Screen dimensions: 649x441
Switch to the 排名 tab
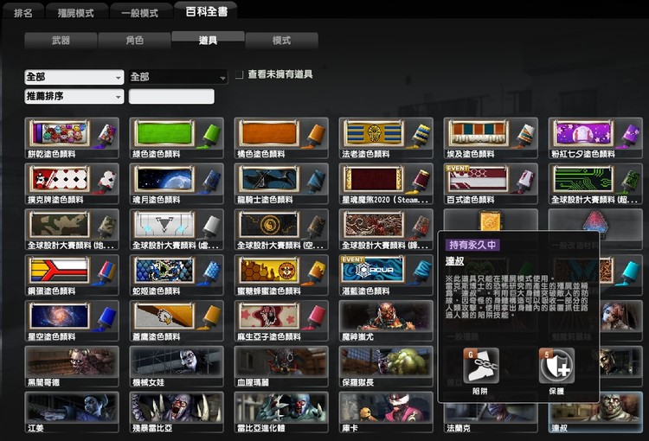(x=22, y=11)
